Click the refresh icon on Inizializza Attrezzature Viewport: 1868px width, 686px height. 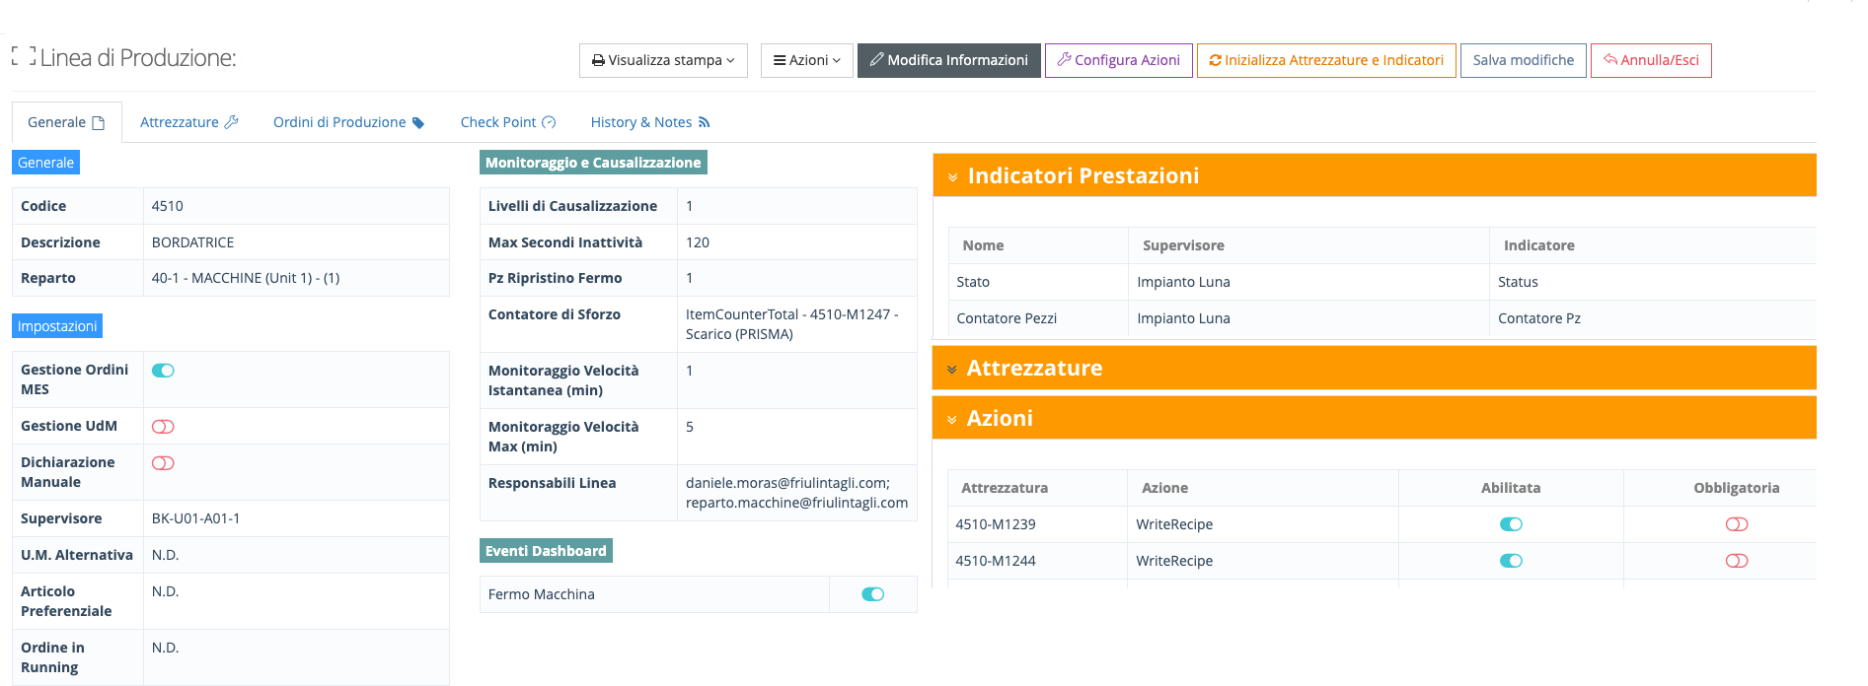[x=1215, y=61]
